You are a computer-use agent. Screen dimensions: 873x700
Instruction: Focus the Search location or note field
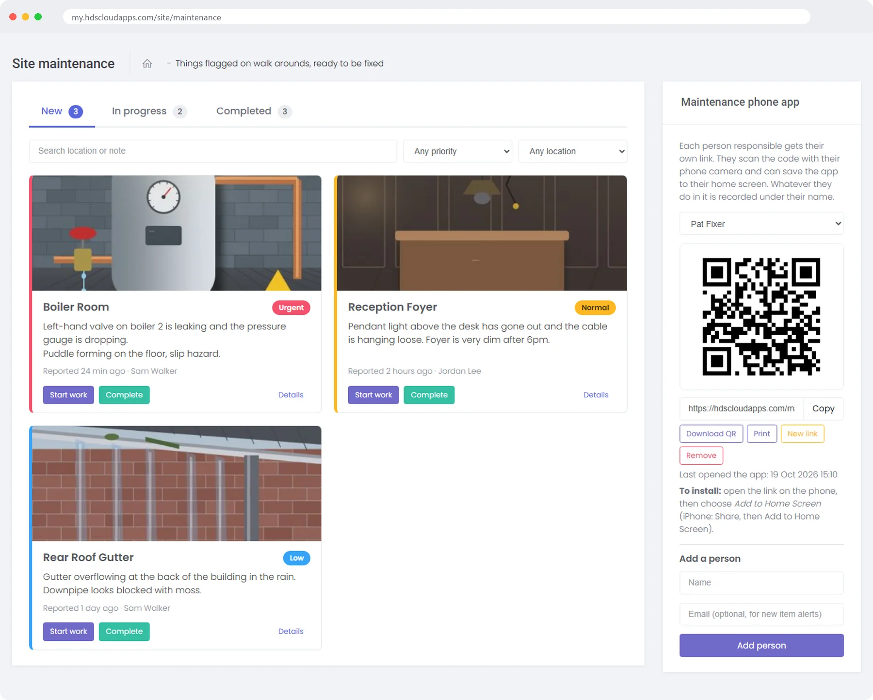(213, 151)
